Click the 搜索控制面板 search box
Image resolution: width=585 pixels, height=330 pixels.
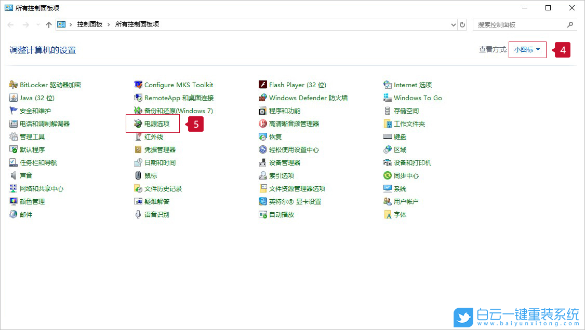[x=520, y=24]
